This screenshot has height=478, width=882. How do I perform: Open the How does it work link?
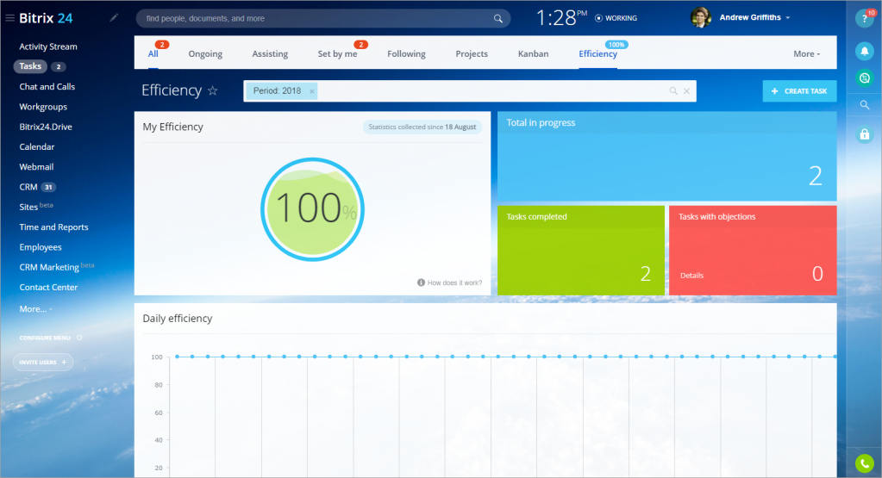point(450,282)
